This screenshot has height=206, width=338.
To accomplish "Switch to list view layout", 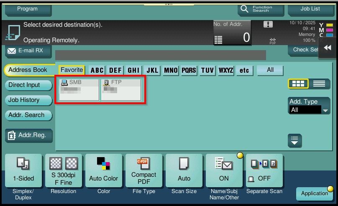I will 319,84.
